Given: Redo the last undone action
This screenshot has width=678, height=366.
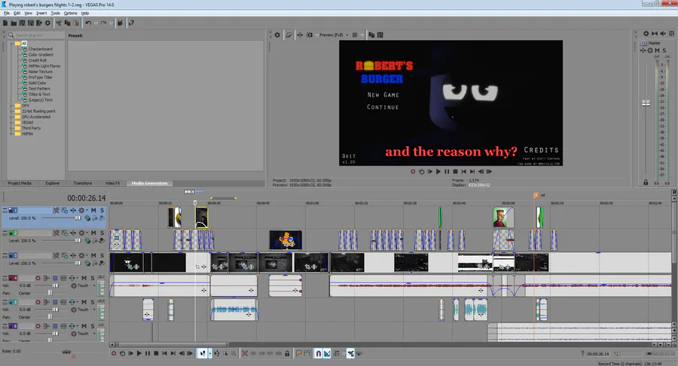Looking at the screenshot, I should [x=103, y=23].
